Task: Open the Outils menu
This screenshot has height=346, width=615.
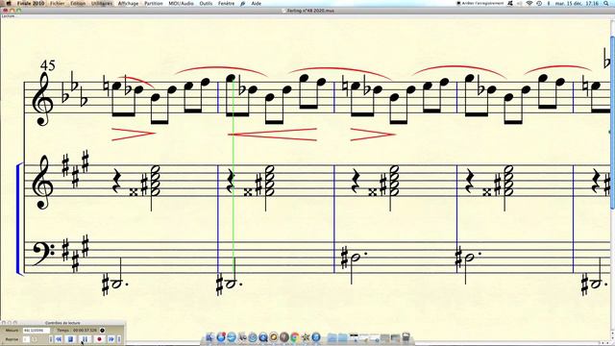Action: coord(206,3)
